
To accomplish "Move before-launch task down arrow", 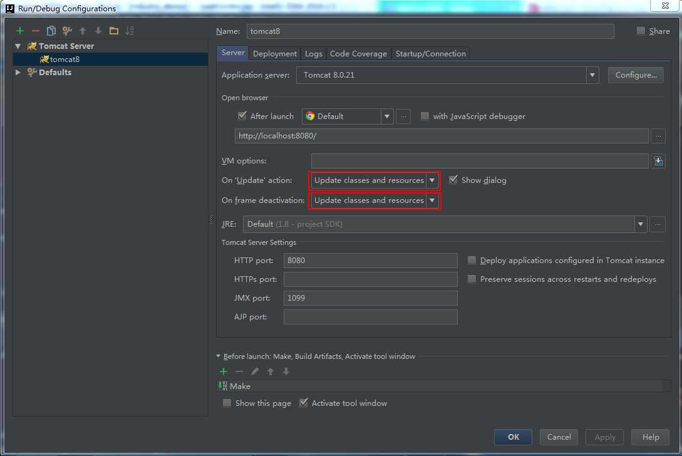I will [x=286, y=371].
